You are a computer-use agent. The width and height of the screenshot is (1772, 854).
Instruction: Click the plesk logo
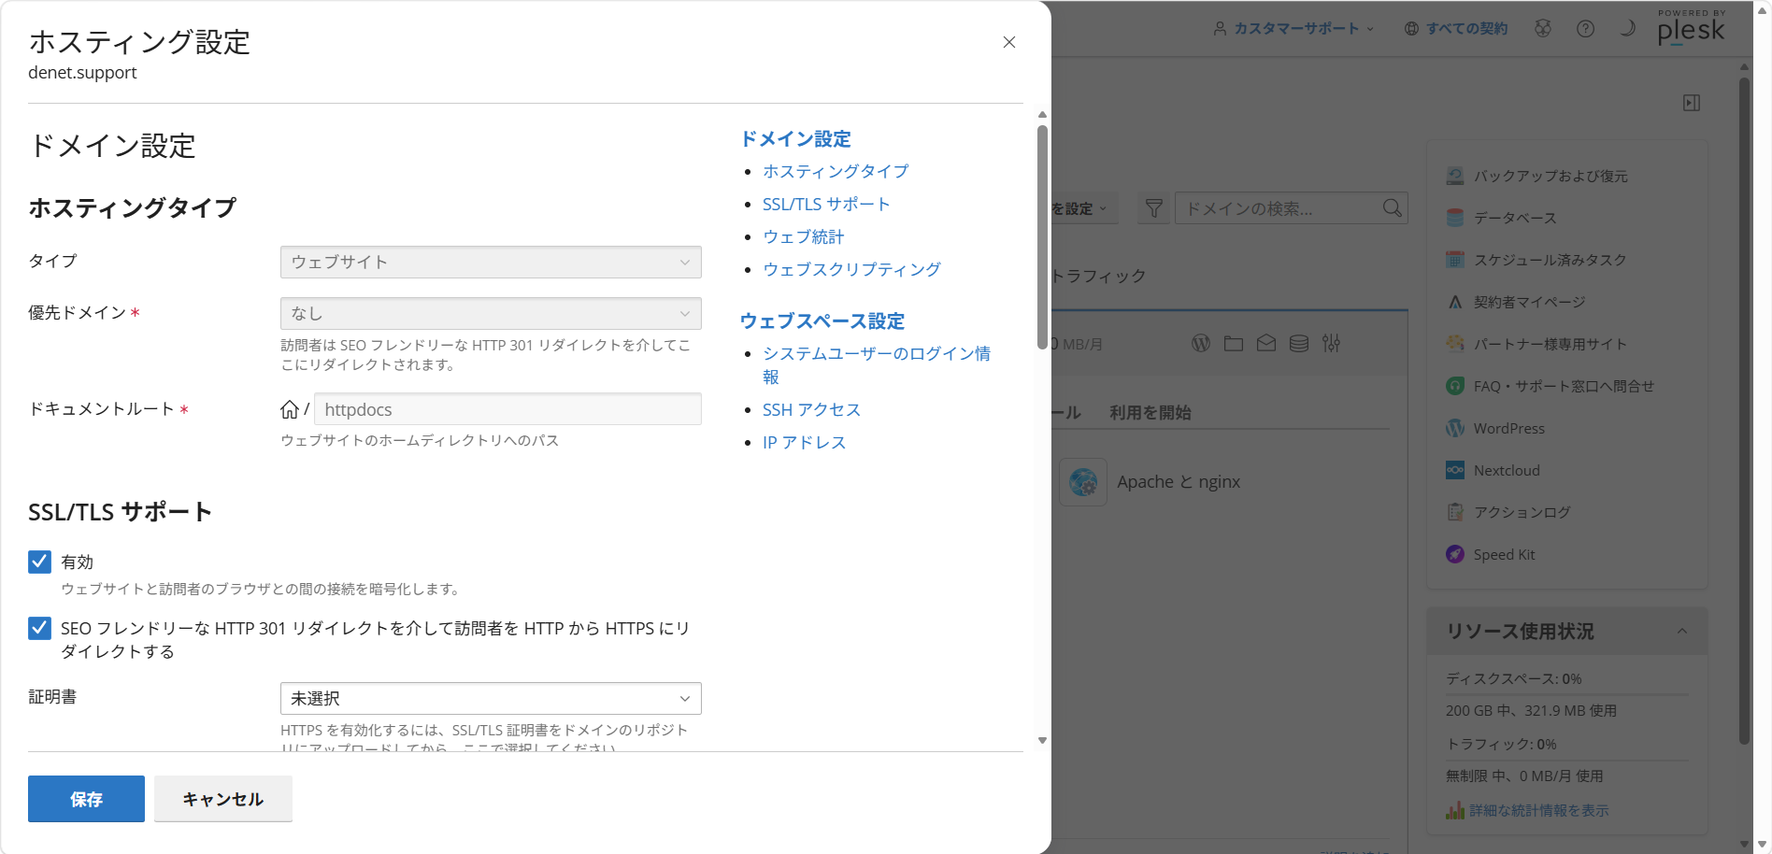click(1691, 28)
